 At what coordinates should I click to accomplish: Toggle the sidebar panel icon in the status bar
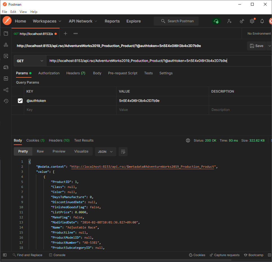coord(5,255)
